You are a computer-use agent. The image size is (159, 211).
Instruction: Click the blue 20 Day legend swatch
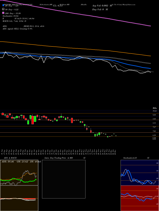point(3,5)
